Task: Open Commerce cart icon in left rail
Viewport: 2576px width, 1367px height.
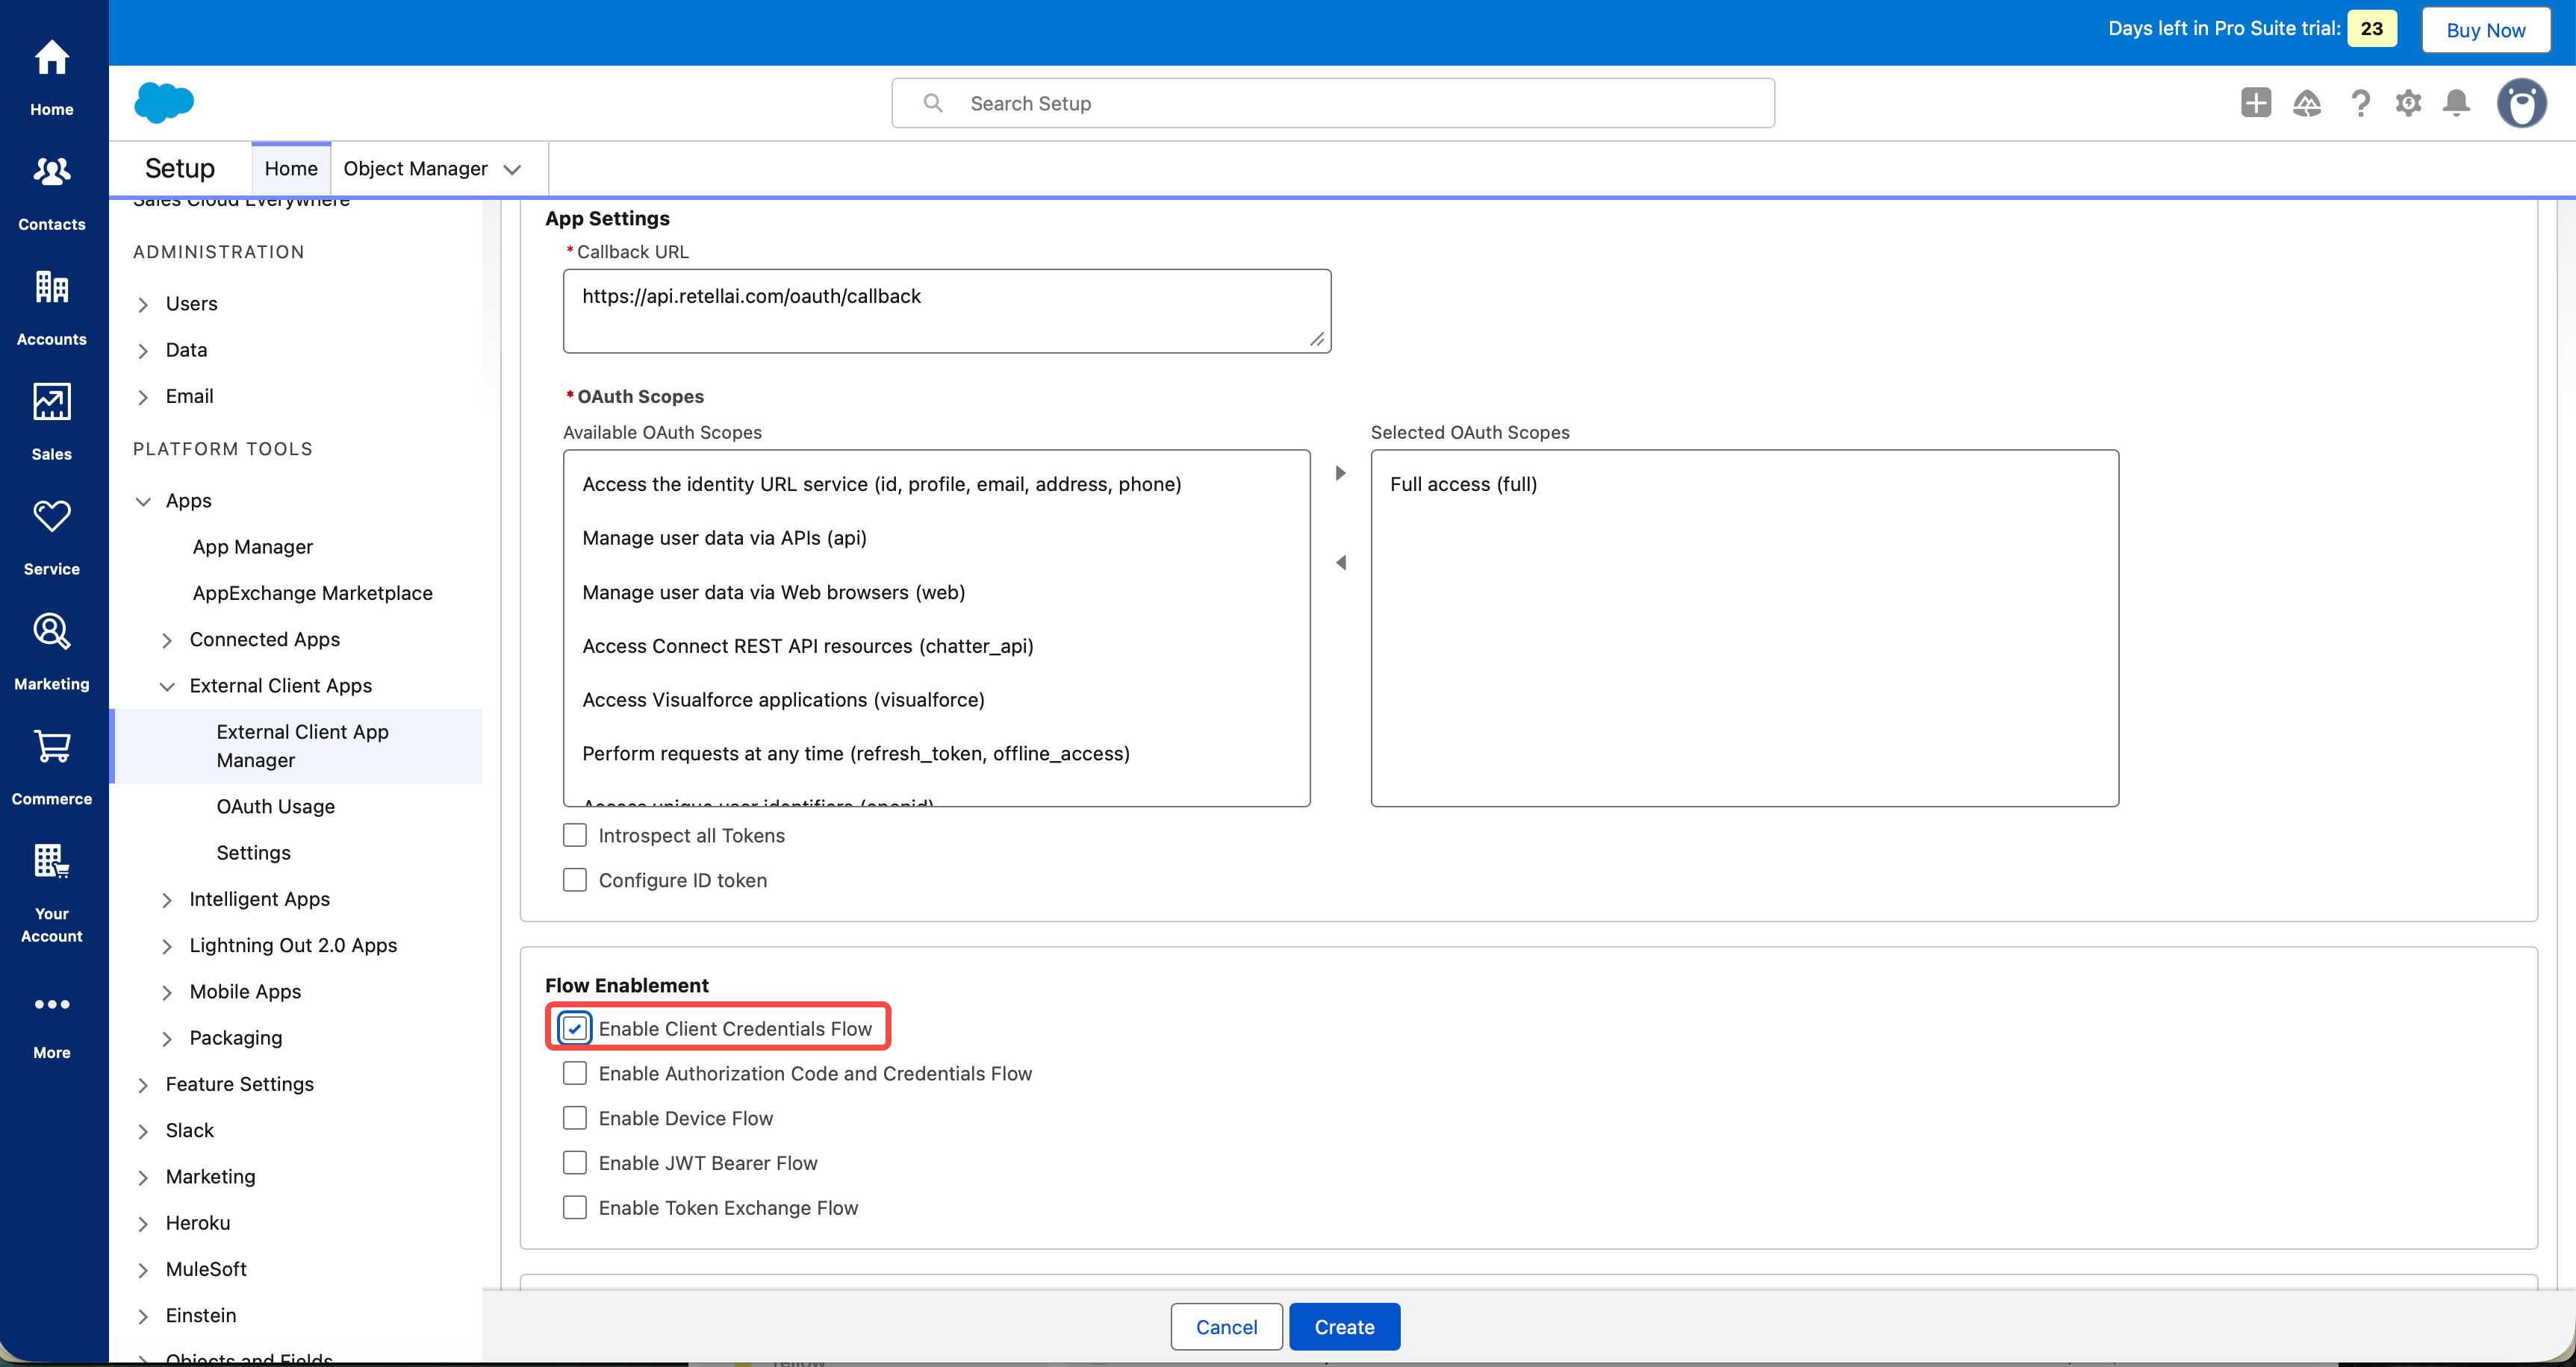Action: pyautogui.click(x=52, y=745)
